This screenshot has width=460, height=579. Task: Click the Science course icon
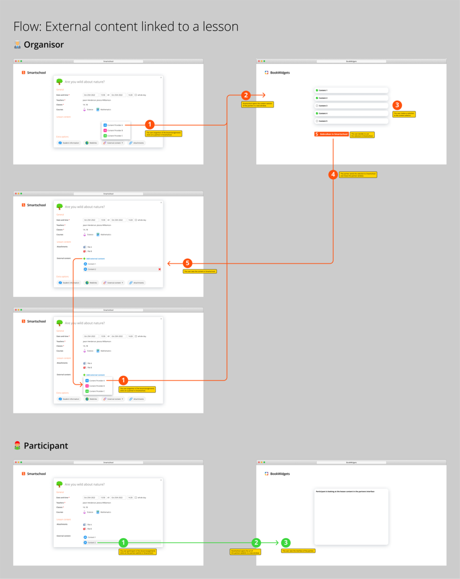coord(84,110)
